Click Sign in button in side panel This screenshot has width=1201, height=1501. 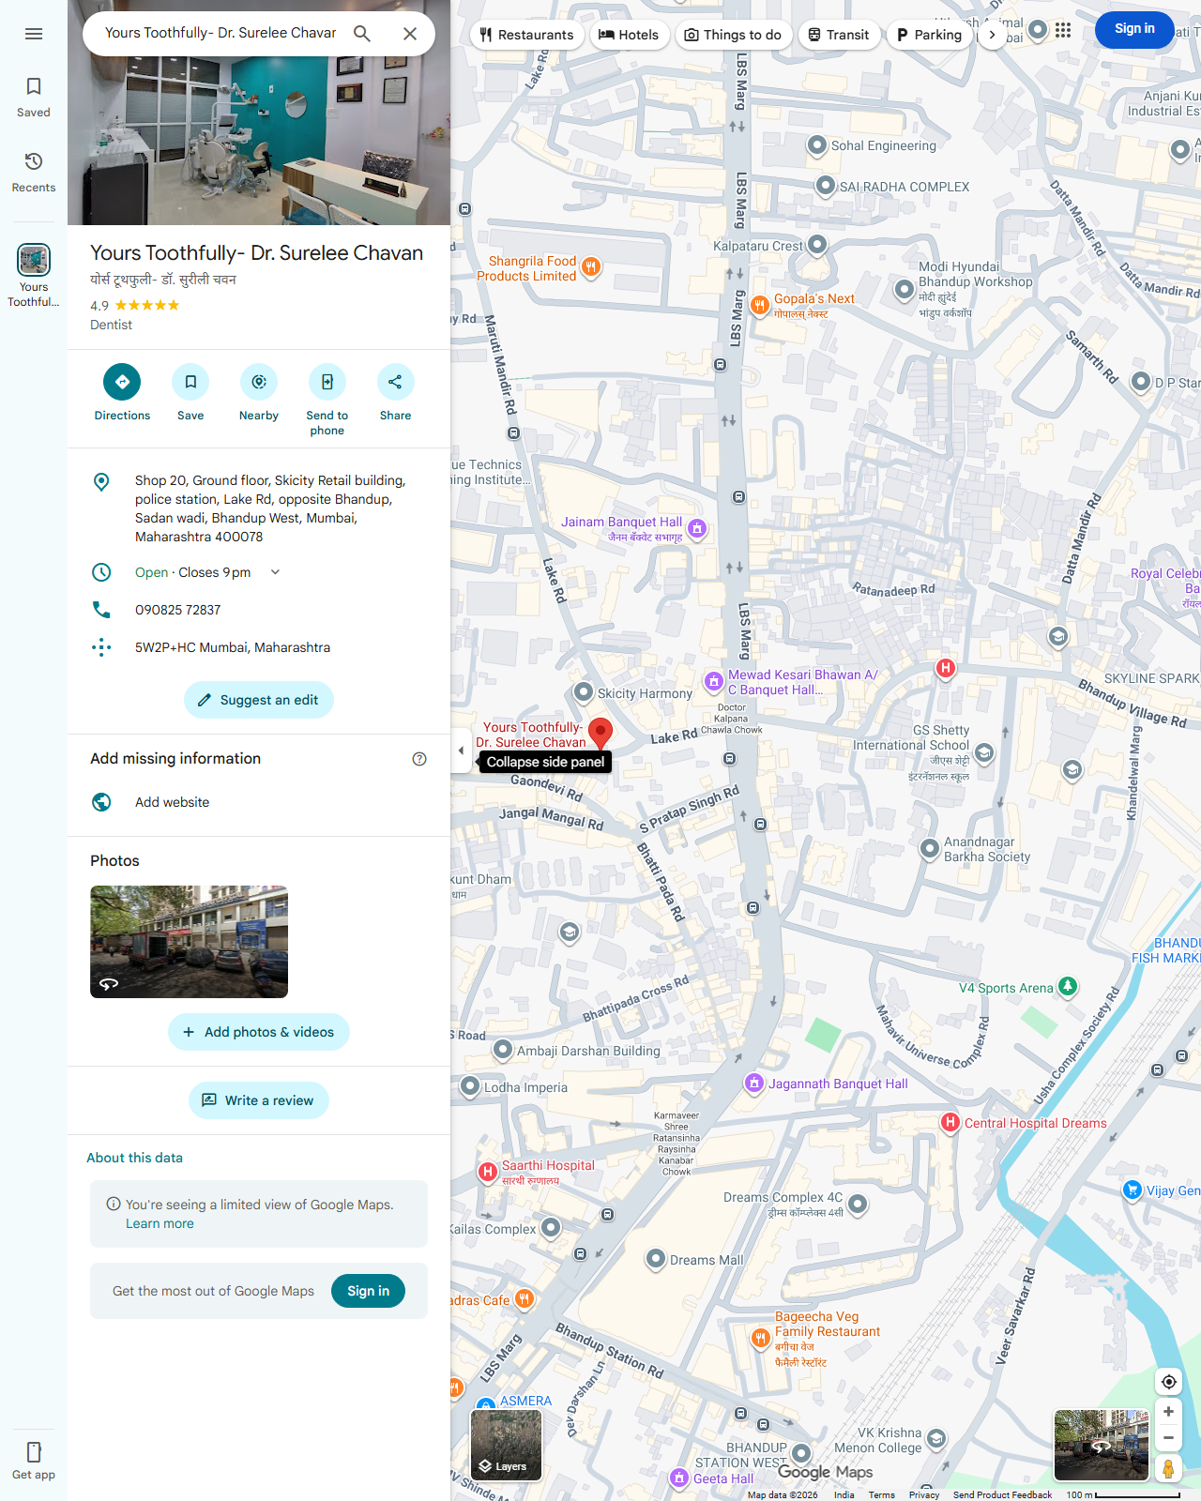pos(368,1291)
